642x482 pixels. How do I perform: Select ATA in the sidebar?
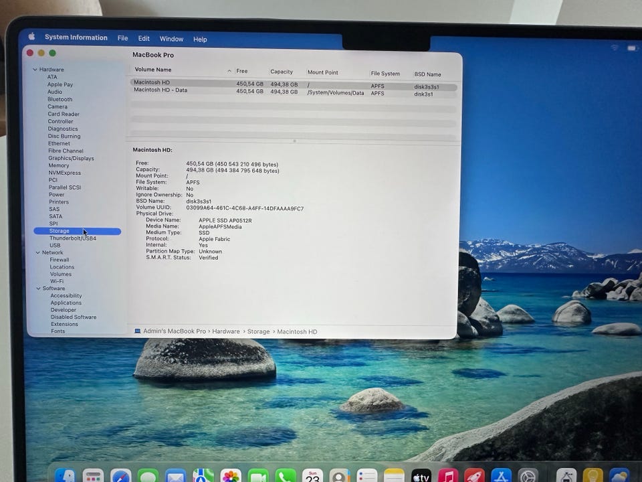coord(52,77)
